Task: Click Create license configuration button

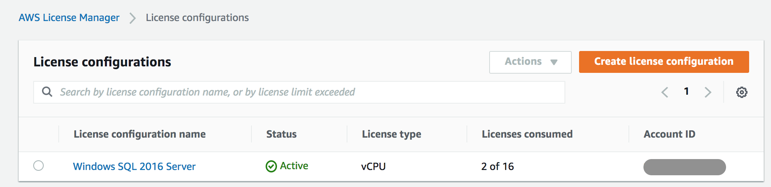Action: pos(664,62)
